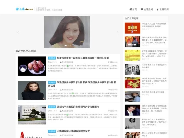
Task: Go to 首页 home page
Action: [133, 9]
